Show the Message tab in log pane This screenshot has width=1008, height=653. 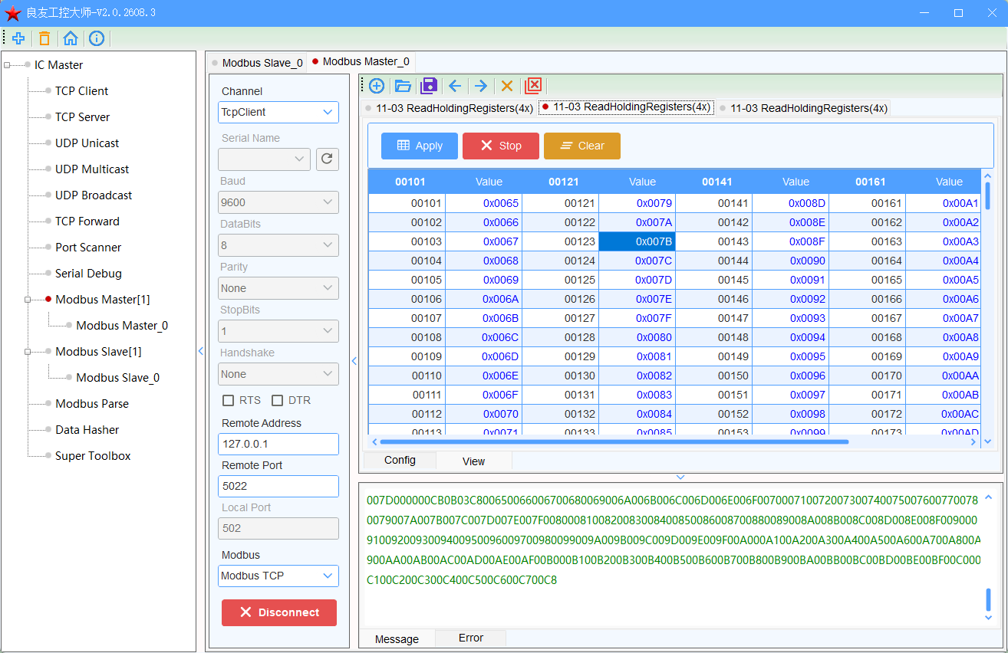click(x=397, y=638)
